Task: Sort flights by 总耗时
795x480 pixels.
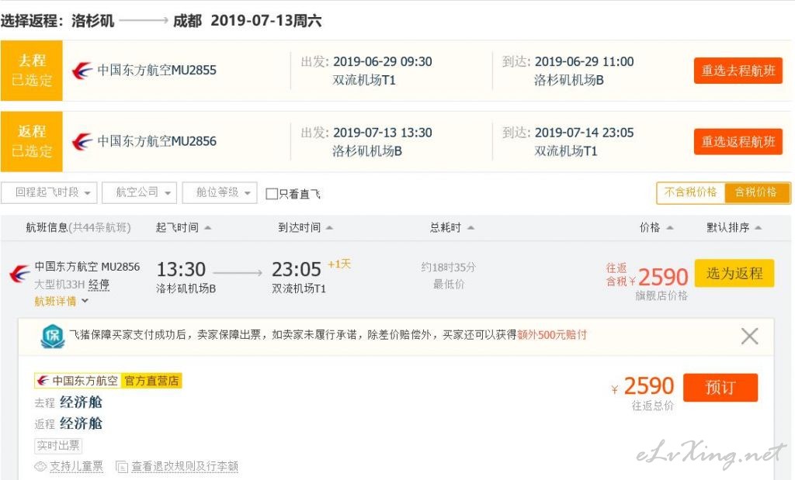Action: 452,228
